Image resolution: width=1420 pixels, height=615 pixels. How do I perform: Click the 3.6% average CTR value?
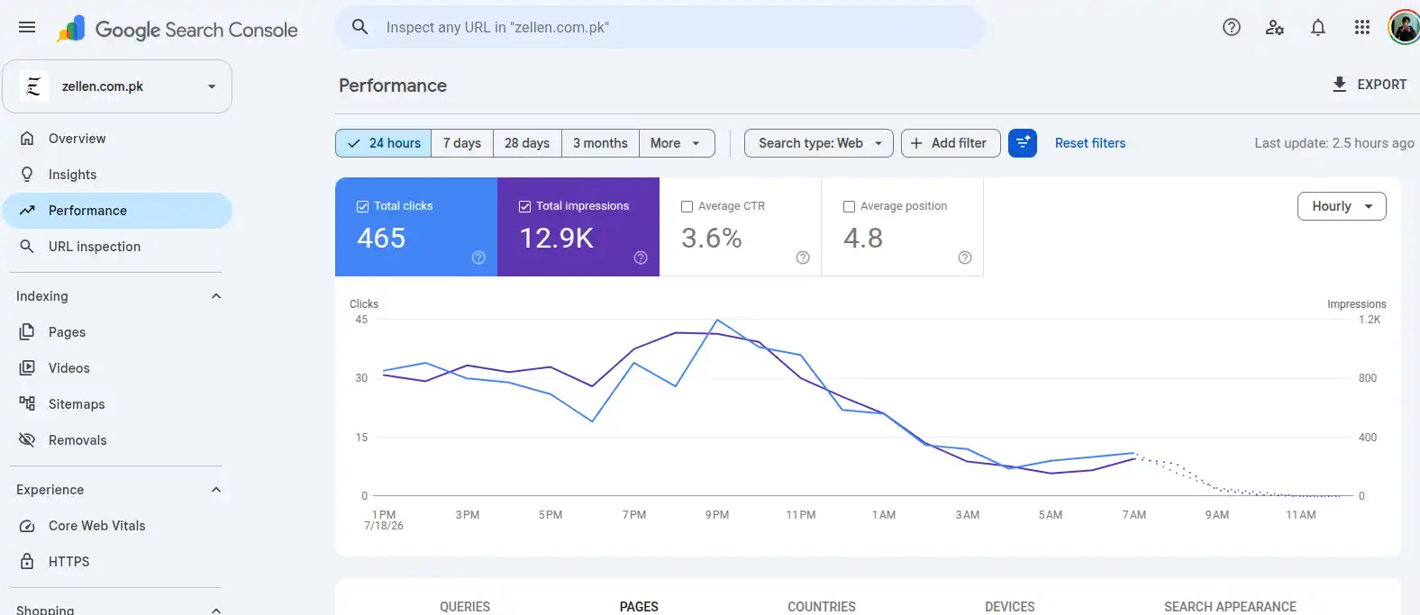pyautogui.click(x=712, y=238)
